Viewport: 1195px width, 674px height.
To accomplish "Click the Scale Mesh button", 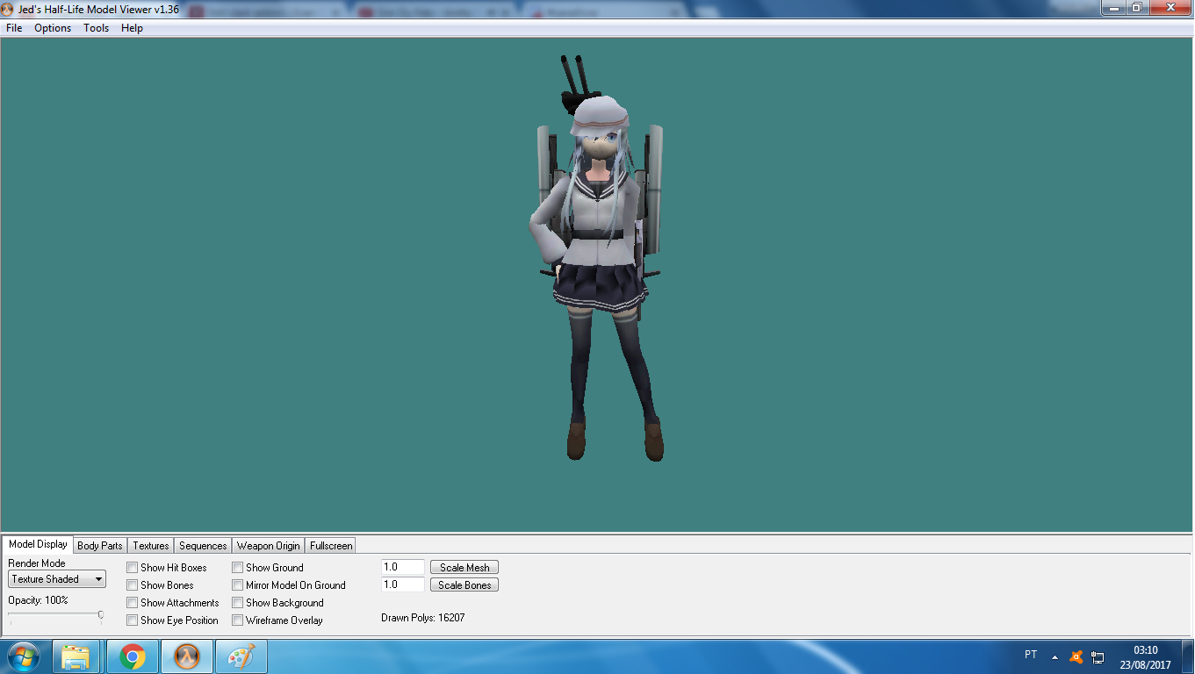I will 464,568.
